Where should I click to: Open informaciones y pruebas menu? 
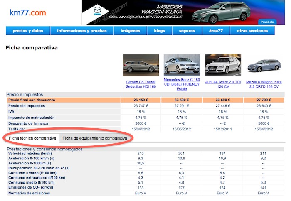pos(82,31)
